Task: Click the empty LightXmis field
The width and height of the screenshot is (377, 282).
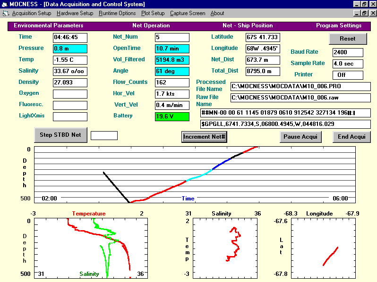Action: (70, 116)
